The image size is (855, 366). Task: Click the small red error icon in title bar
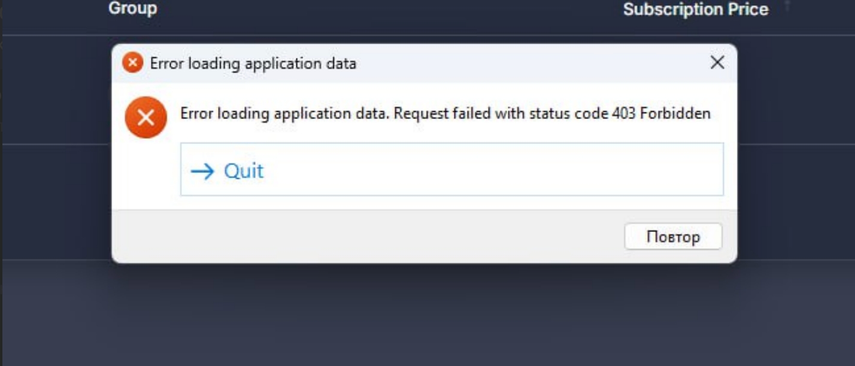click(x=133, y=62)
